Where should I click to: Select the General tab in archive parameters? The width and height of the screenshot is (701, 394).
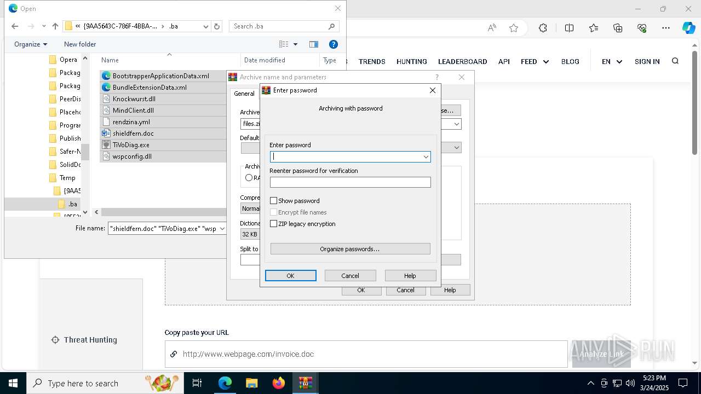click(244, 94)
